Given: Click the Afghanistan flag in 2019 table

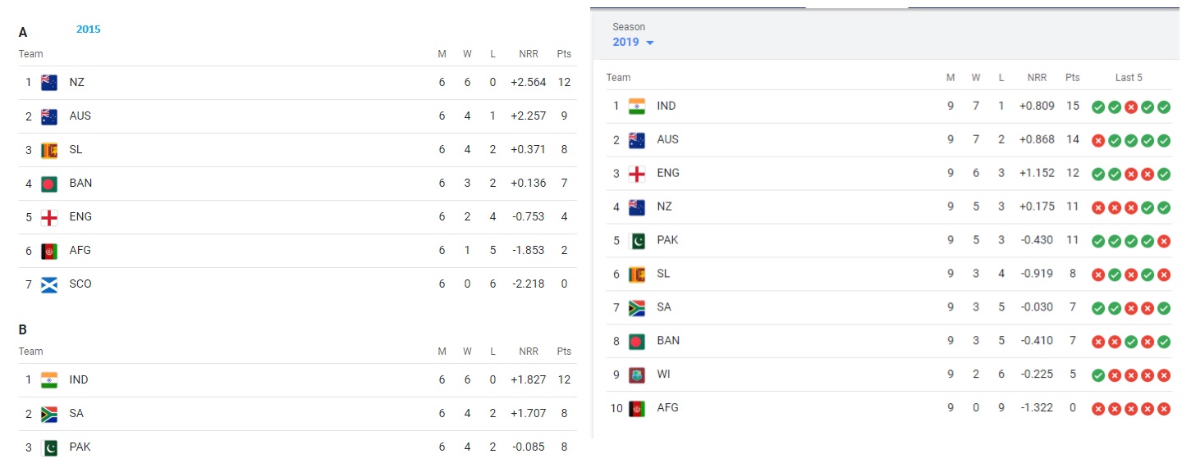Looking at the screenshot, I should [x=637, y=408].
